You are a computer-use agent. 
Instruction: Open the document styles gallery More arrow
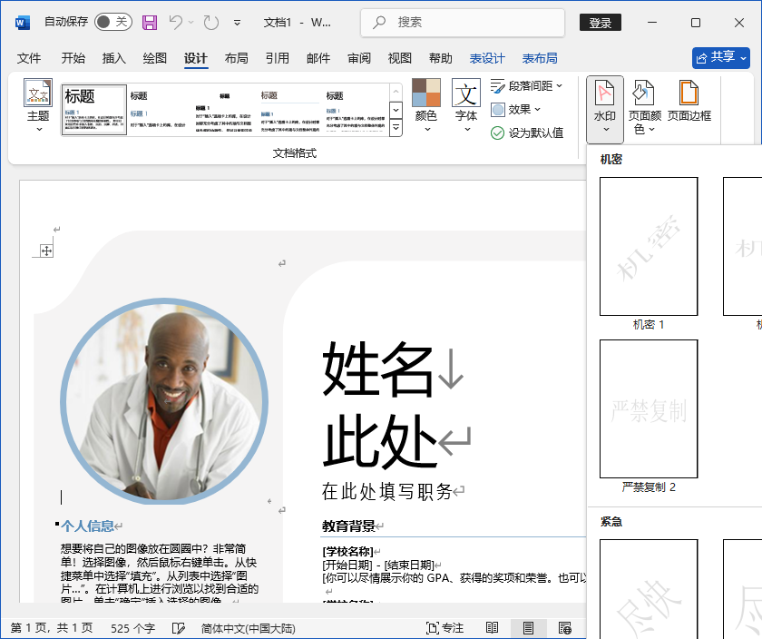pyautogui.click(x=396, y=126)
